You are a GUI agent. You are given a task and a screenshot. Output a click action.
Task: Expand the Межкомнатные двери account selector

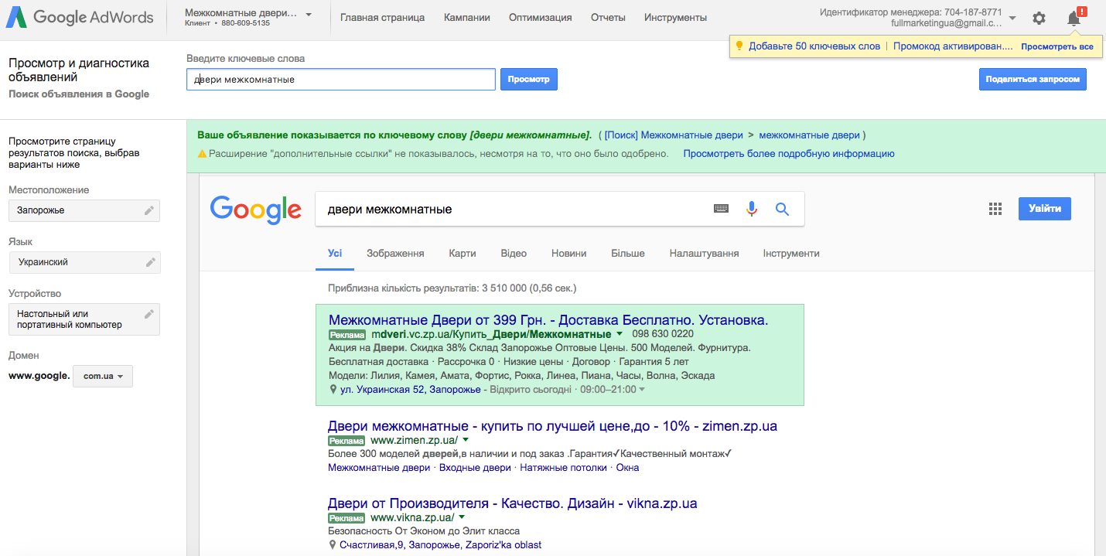click(x=249, y=17)
